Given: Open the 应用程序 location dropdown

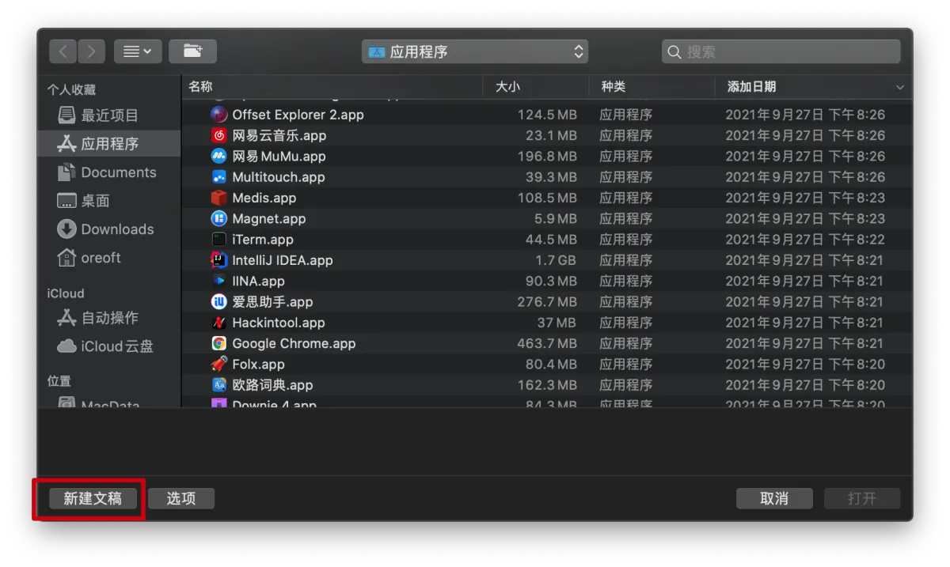Looking at the screenshot, I should (475, 51).
